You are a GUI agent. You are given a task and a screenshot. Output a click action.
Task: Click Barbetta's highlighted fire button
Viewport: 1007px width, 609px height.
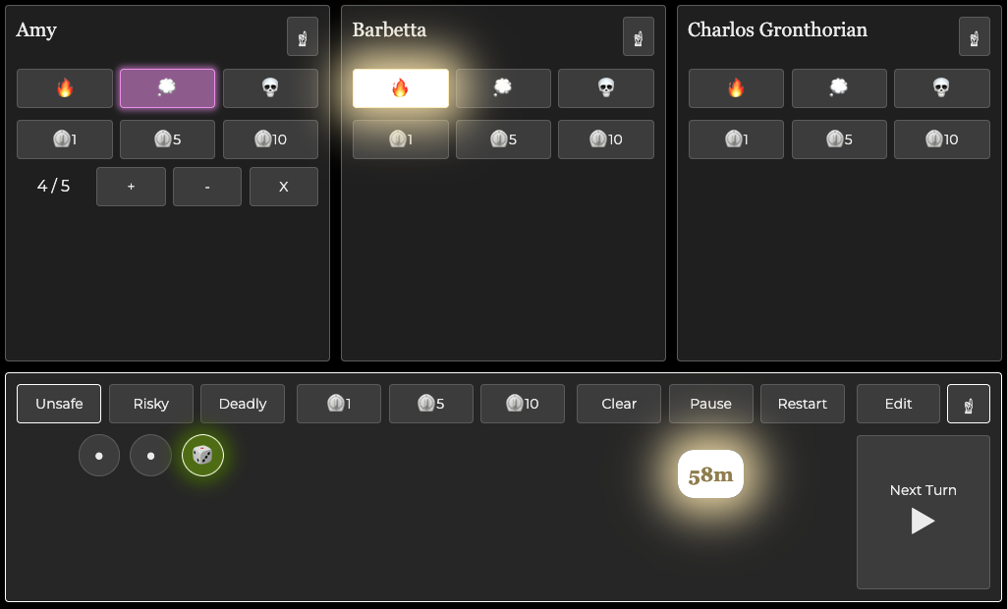(400, 88)
